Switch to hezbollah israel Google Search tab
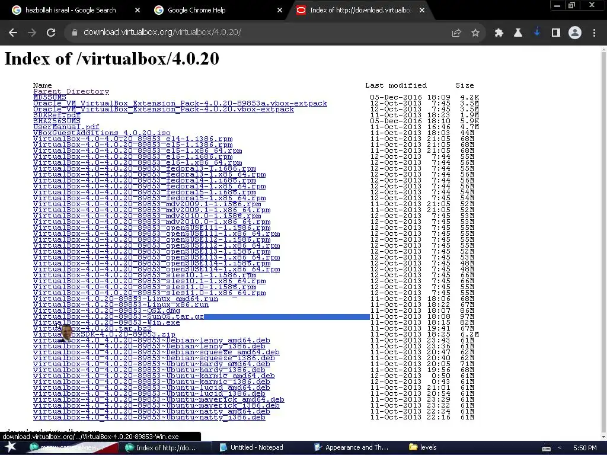607x455 pixels. pyautogui.click(x=71, y=11)
